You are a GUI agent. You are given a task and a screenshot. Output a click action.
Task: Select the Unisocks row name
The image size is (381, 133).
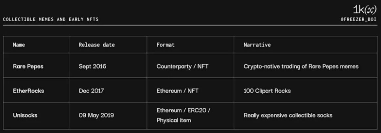coord(25,115)
